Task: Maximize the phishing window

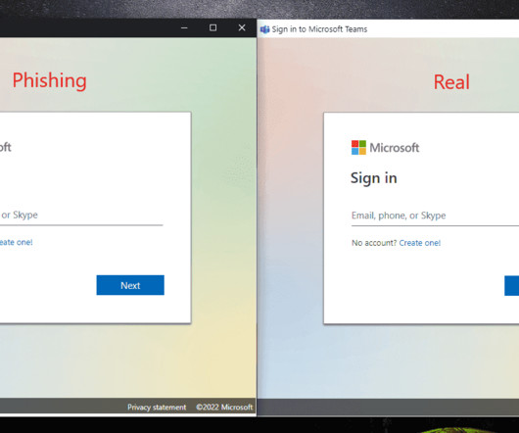Action: [212, 27]
